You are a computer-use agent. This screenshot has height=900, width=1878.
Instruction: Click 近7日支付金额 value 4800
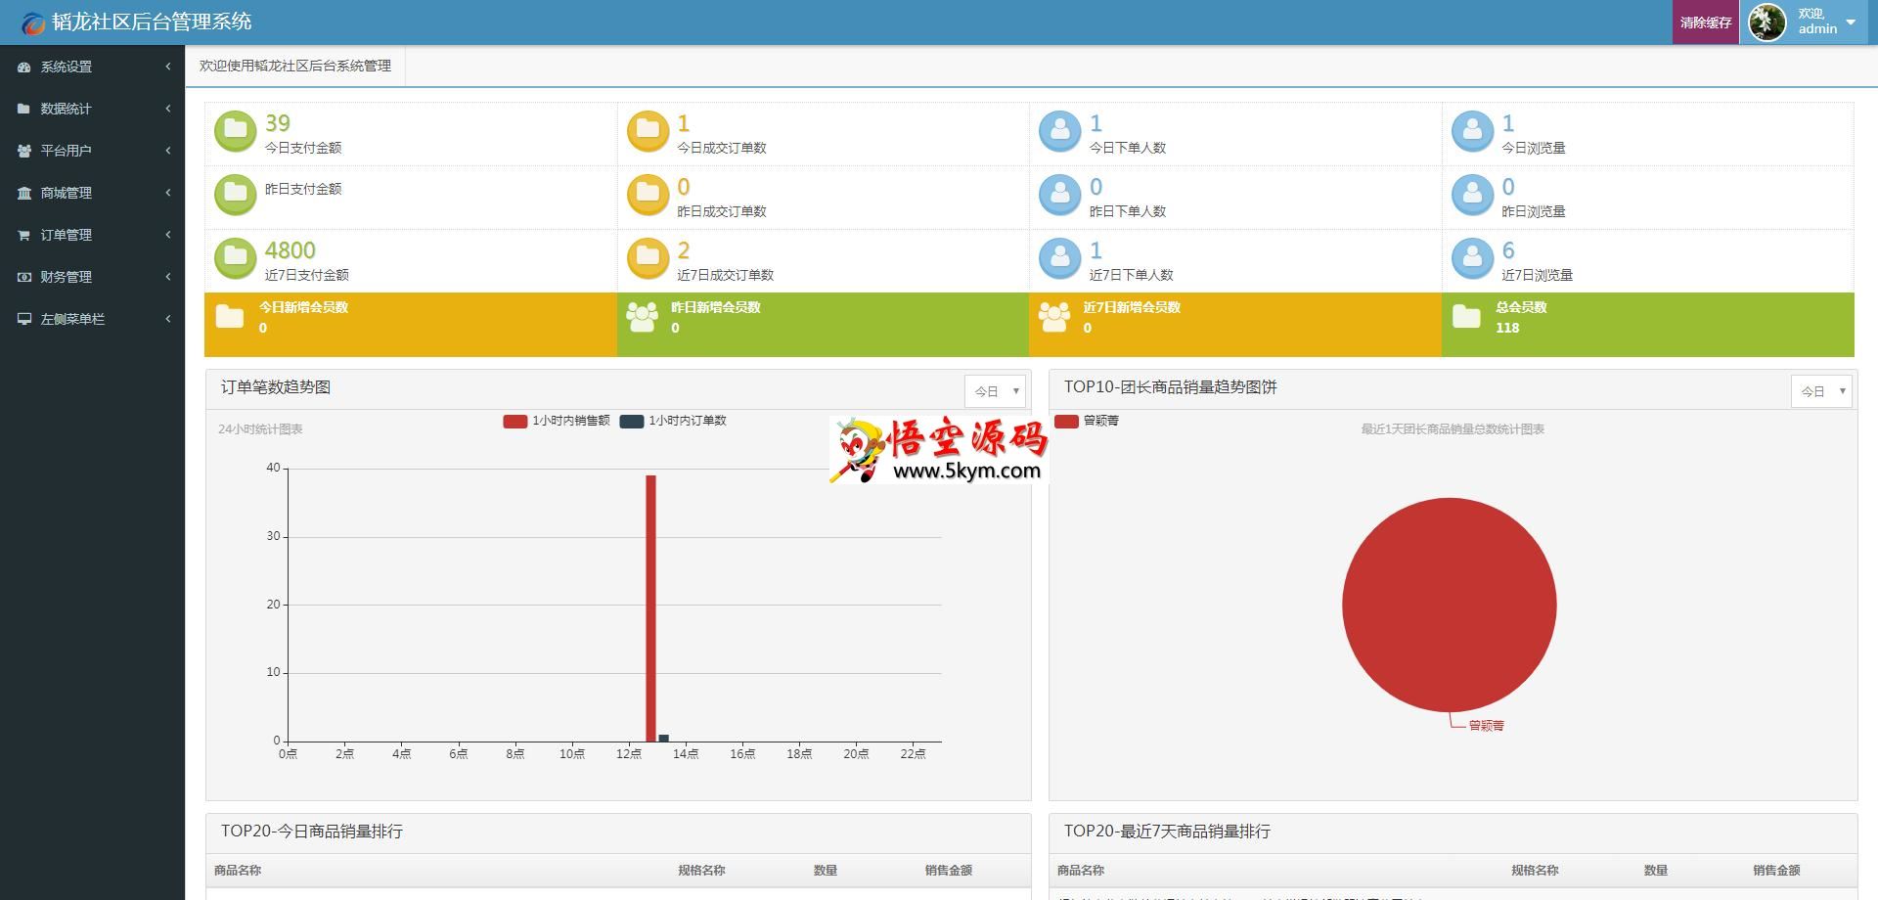click(x=291, y=250)
